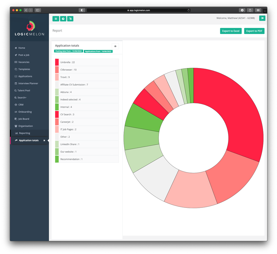Click the Affiliate CV Submission : 7 row
Viewport: 277px width, 254px height.
pos(87,85)
